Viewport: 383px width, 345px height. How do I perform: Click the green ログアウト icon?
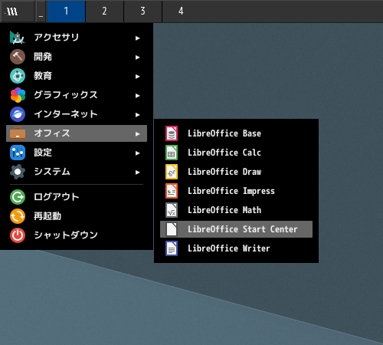pyautogui.click(x=18, y=197)
